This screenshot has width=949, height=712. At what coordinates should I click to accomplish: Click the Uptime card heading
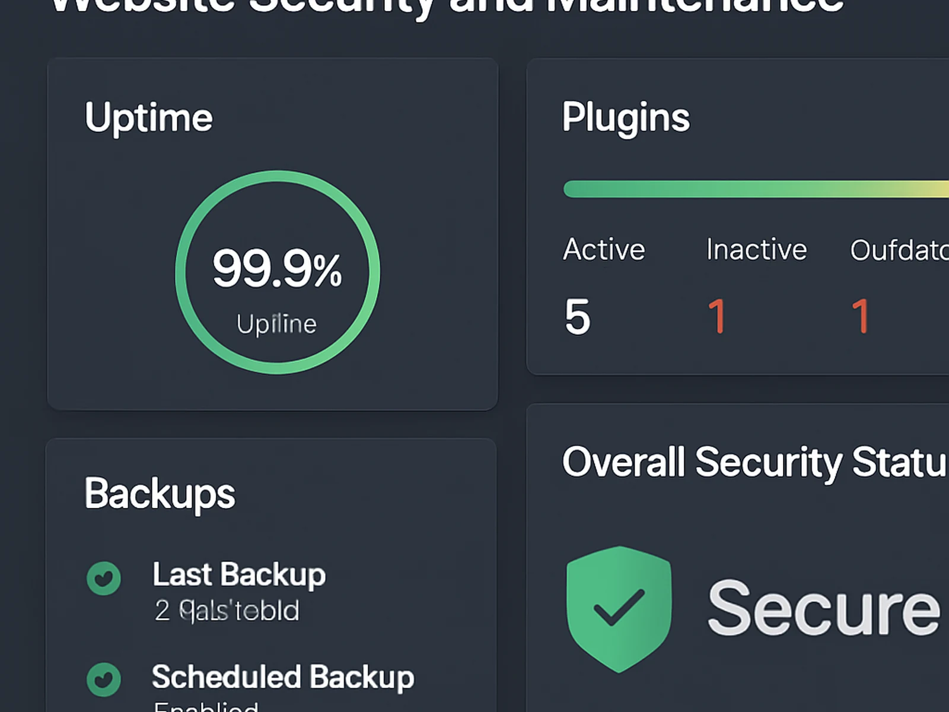click(x=148, y=118)
